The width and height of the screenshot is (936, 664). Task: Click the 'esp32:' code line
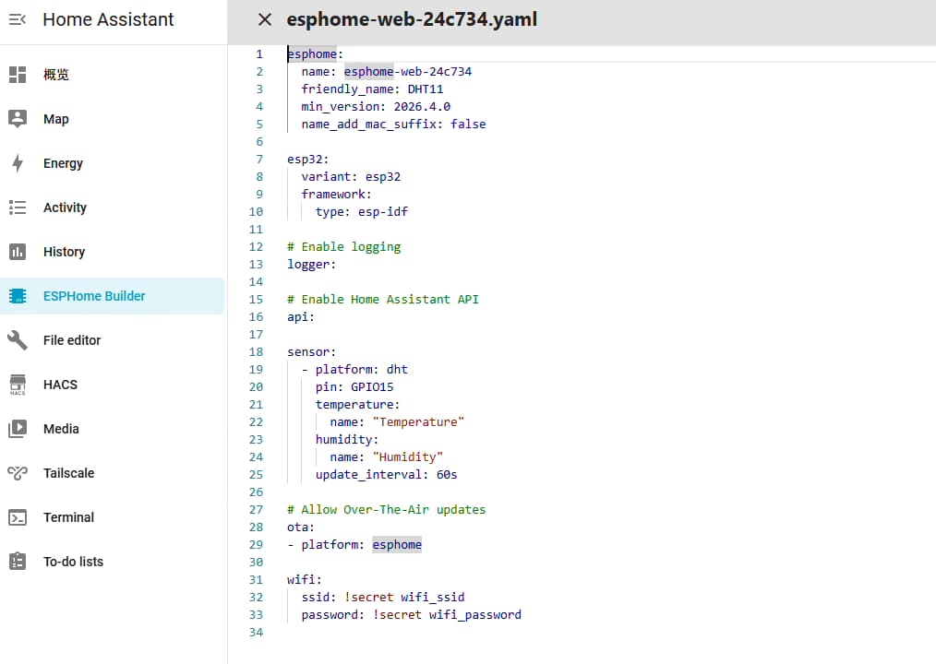(308, 160)
